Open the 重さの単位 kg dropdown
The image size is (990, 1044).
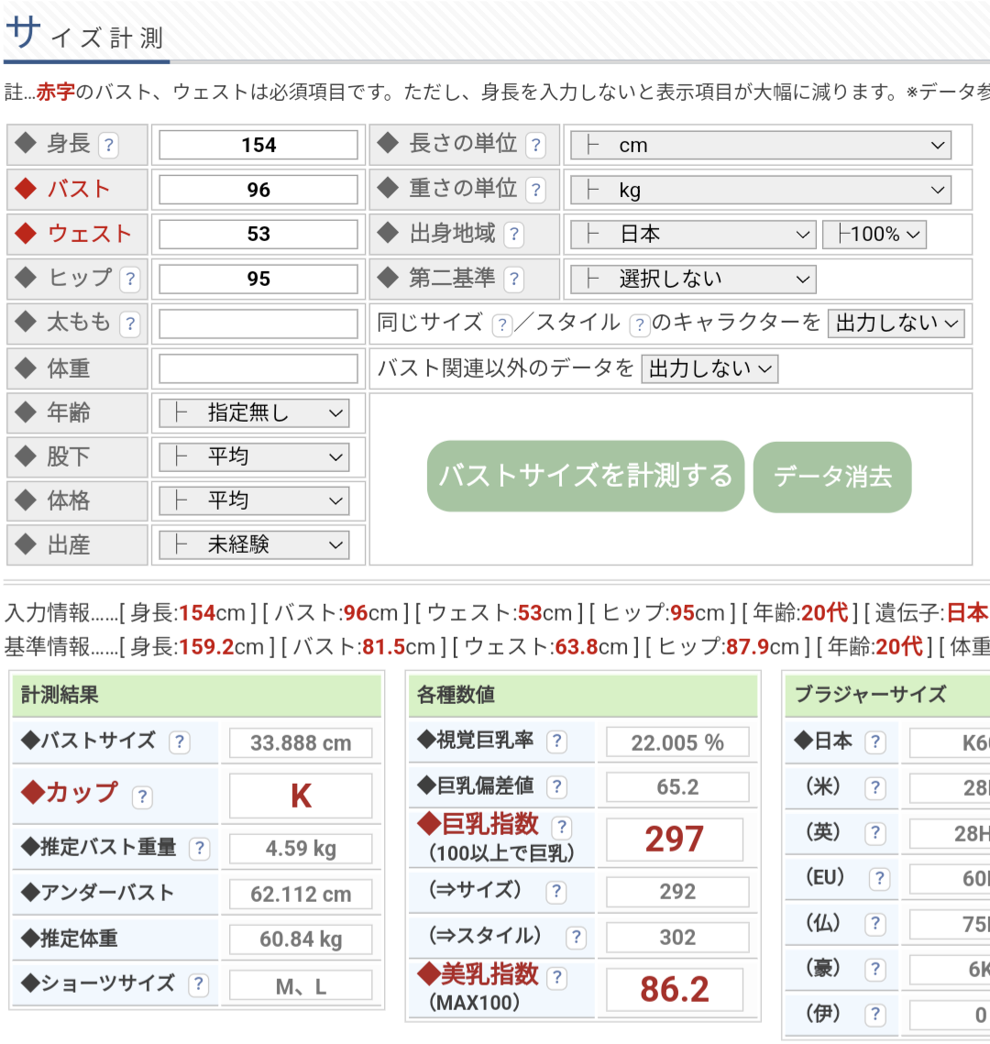(x=760, y=190)
